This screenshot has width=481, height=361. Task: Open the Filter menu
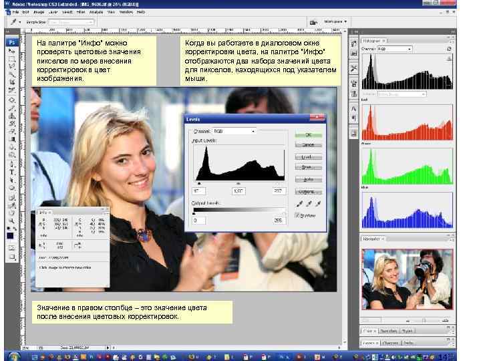coord(81,12)
